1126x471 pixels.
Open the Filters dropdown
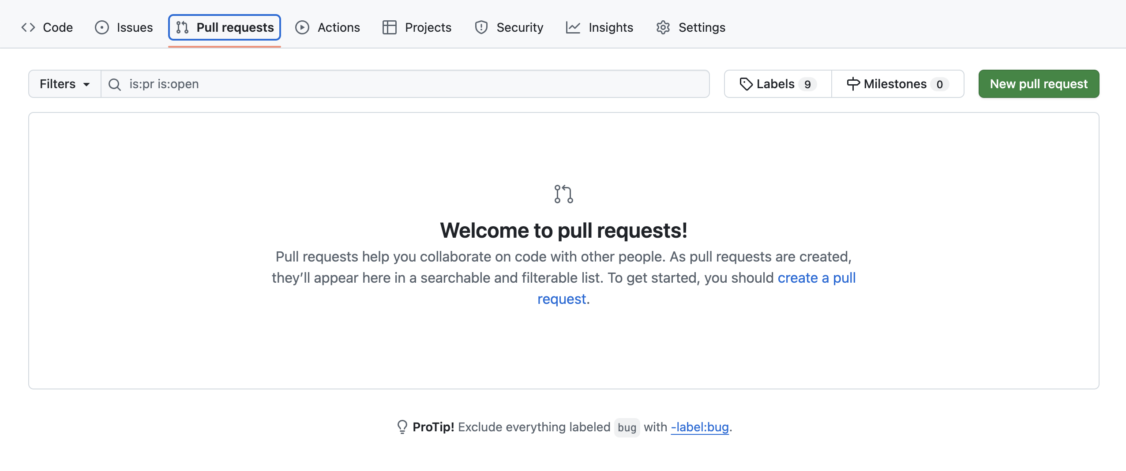pos(64,83)
